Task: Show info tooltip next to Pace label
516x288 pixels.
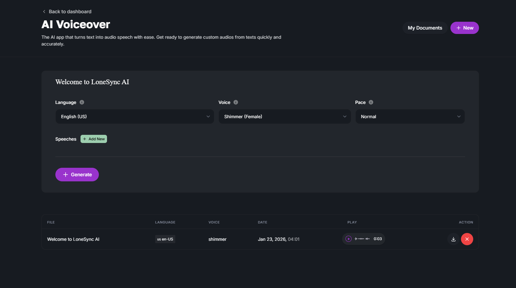Action: (x=371, y=102)
